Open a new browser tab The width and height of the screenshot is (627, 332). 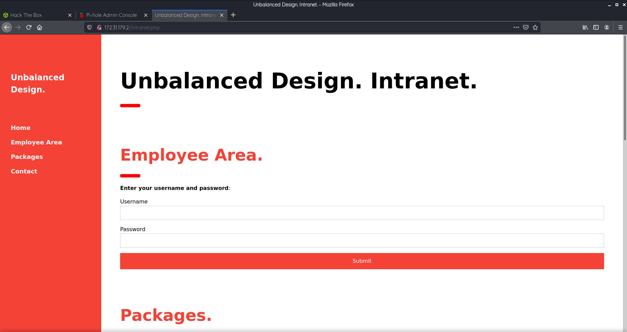[233, 15]
